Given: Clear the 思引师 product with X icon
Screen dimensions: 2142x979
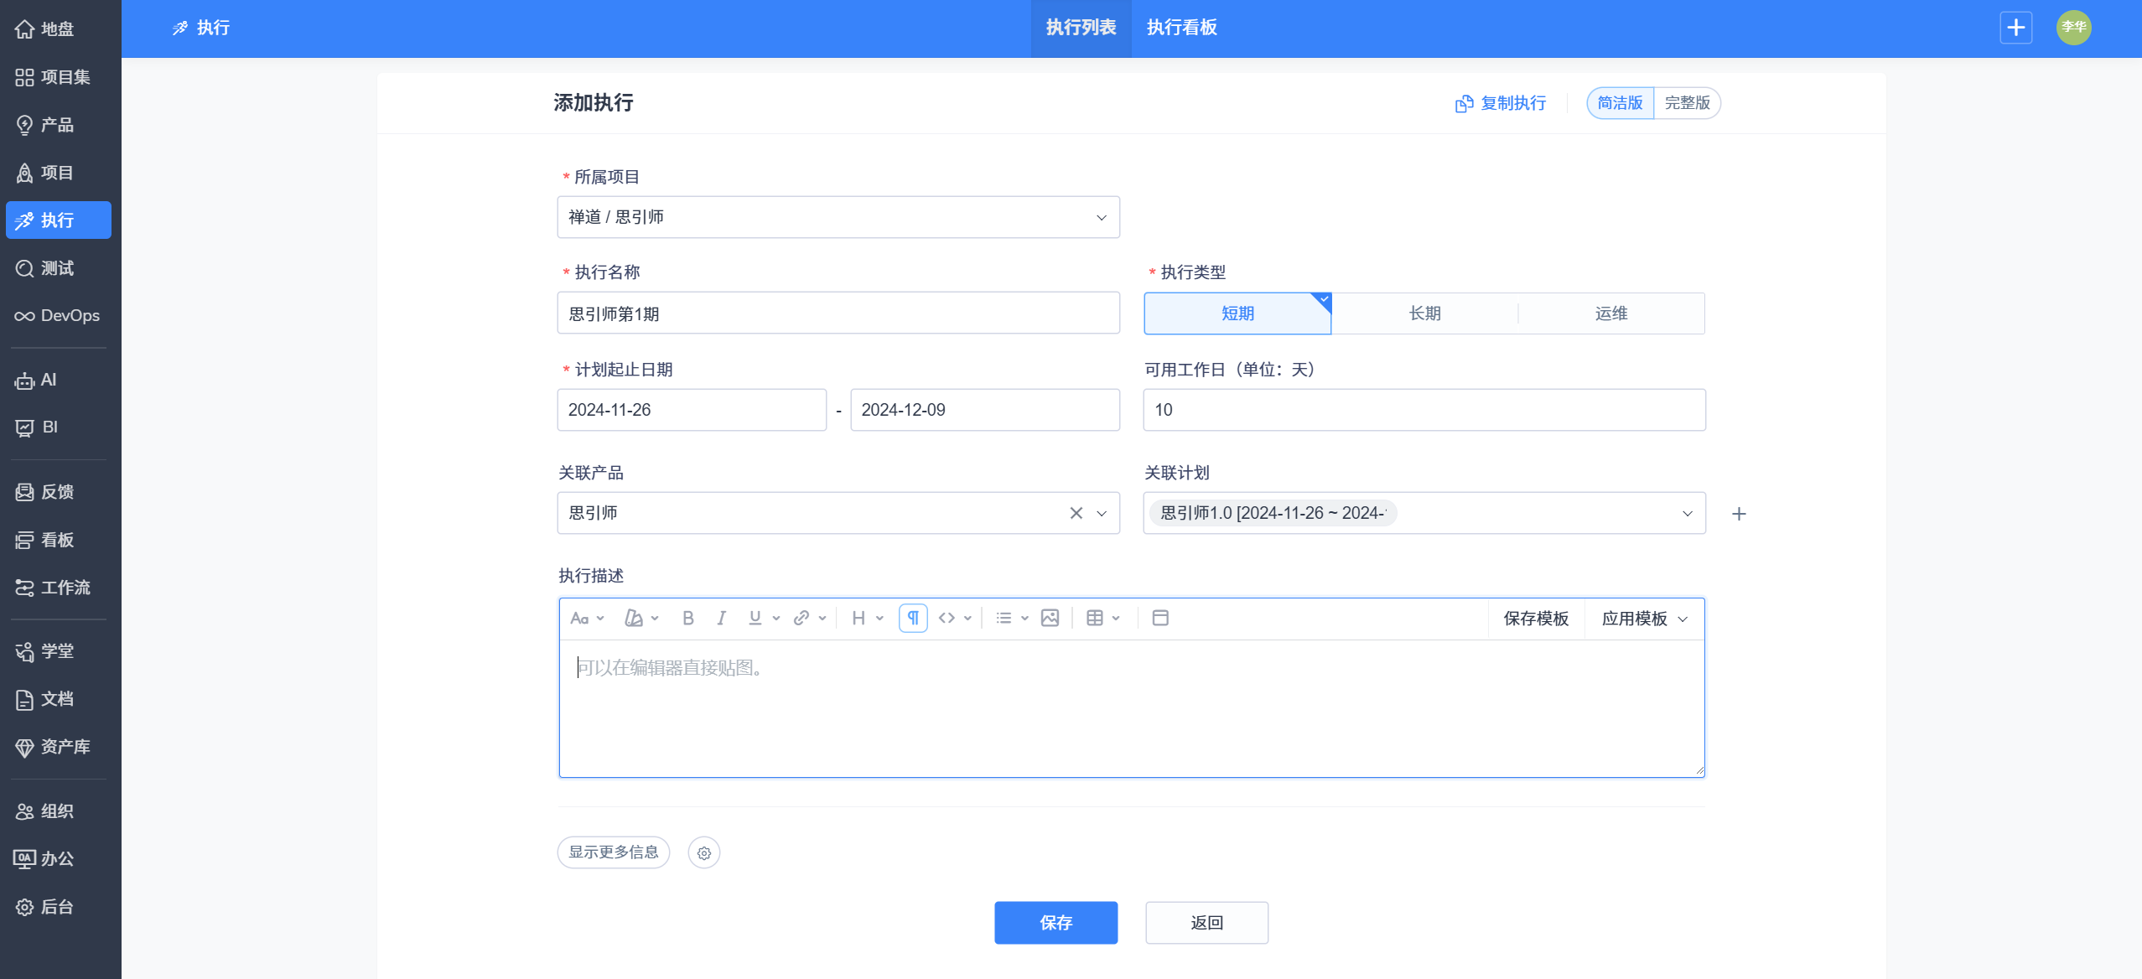Looking at the screenshot, I should pos(1076,513).
